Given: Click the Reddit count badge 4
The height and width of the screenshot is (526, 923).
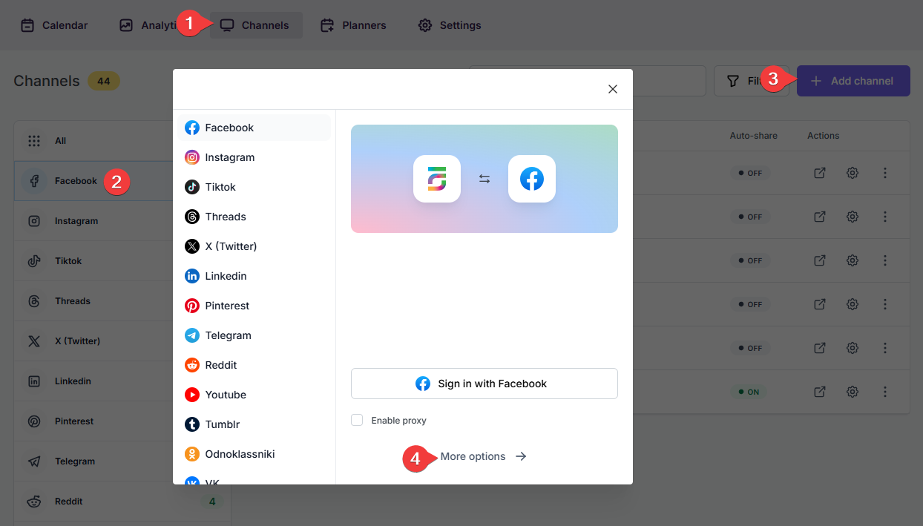Looking at the screenshot, I should click(212, 502).
